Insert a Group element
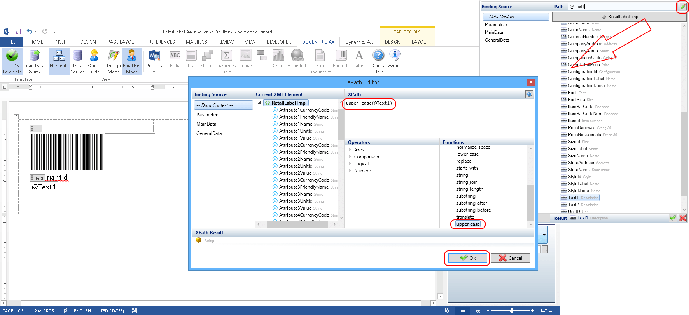 point(207,59)
